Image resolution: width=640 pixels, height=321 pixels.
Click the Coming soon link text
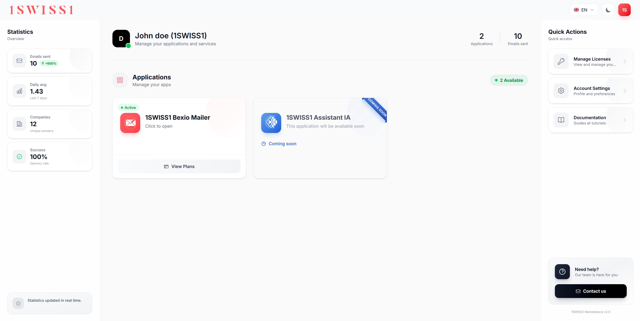click(282, 144)
